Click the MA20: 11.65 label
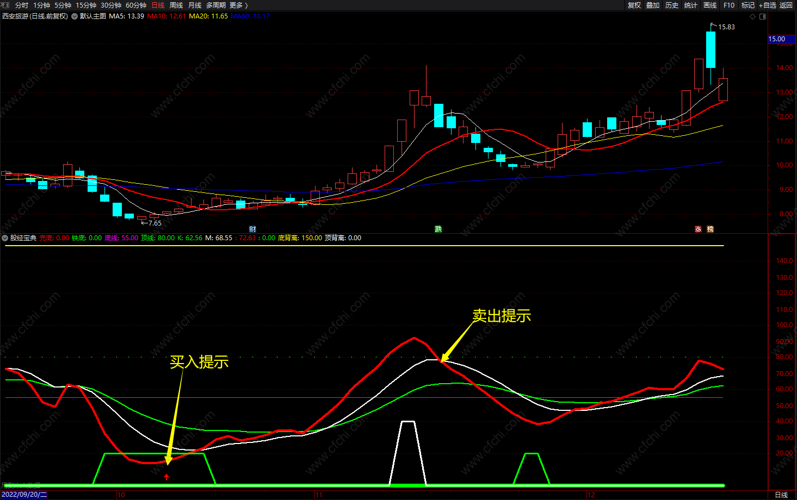797x500 pixels. click(208, 16)
